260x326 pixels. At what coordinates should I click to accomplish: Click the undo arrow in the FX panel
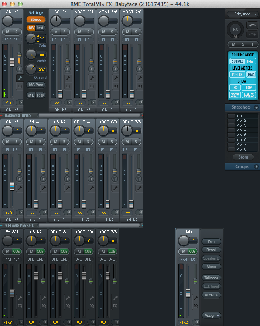[x=252, y=26]
